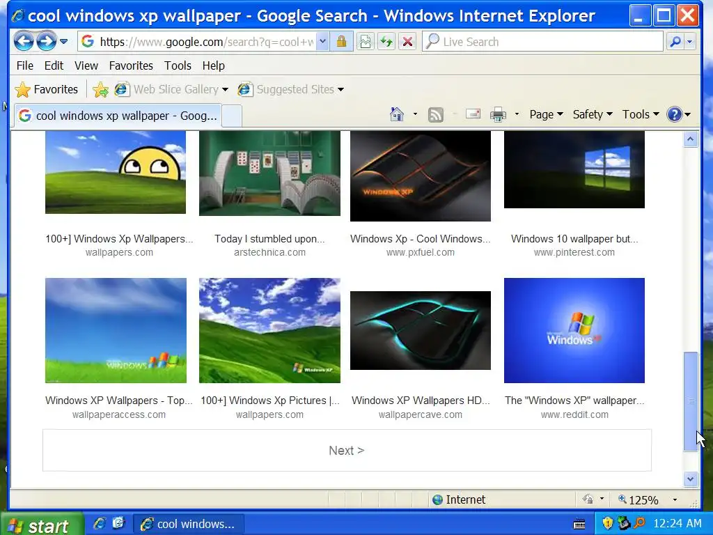Click the Show Desktop quick launch icon
This screenshot has height=535, width=713.
click(x=118, y=523)
